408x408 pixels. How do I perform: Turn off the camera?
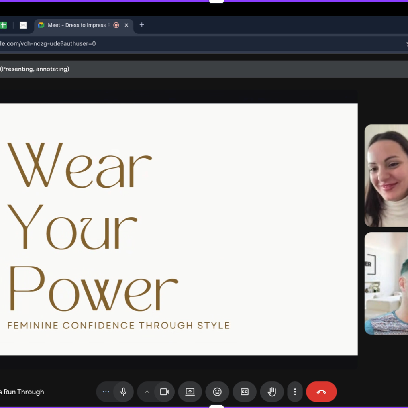coord(164,392)
